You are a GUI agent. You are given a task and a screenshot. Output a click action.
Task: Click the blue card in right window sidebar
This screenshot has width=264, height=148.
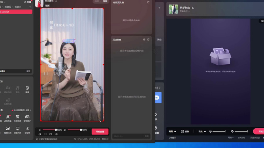(158, 97)
